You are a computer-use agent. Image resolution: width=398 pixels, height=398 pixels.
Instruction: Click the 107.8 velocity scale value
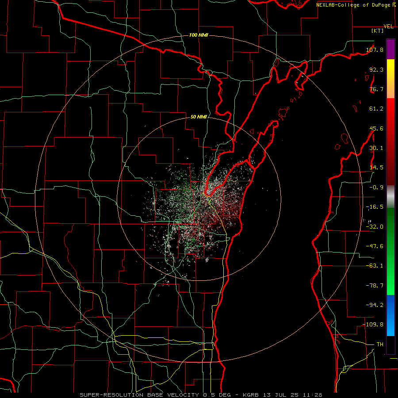pos(375,50)
